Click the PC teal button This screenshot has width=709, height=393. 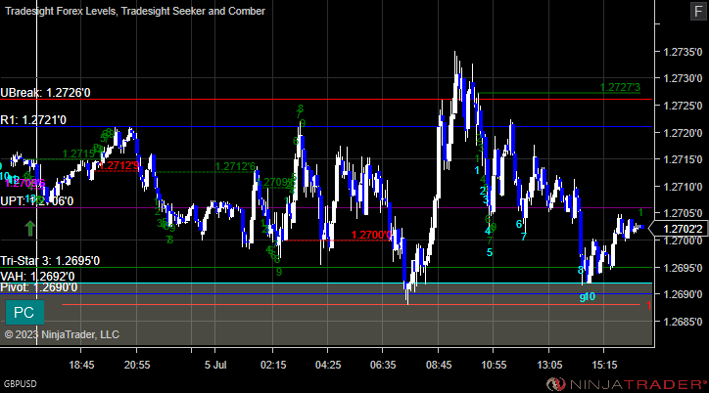point(24,312)
